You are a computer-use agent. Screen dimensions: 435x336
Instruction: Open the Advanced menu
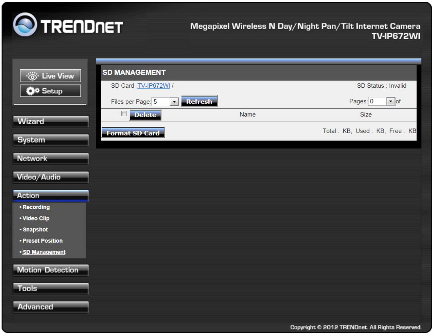coord(51,307)
